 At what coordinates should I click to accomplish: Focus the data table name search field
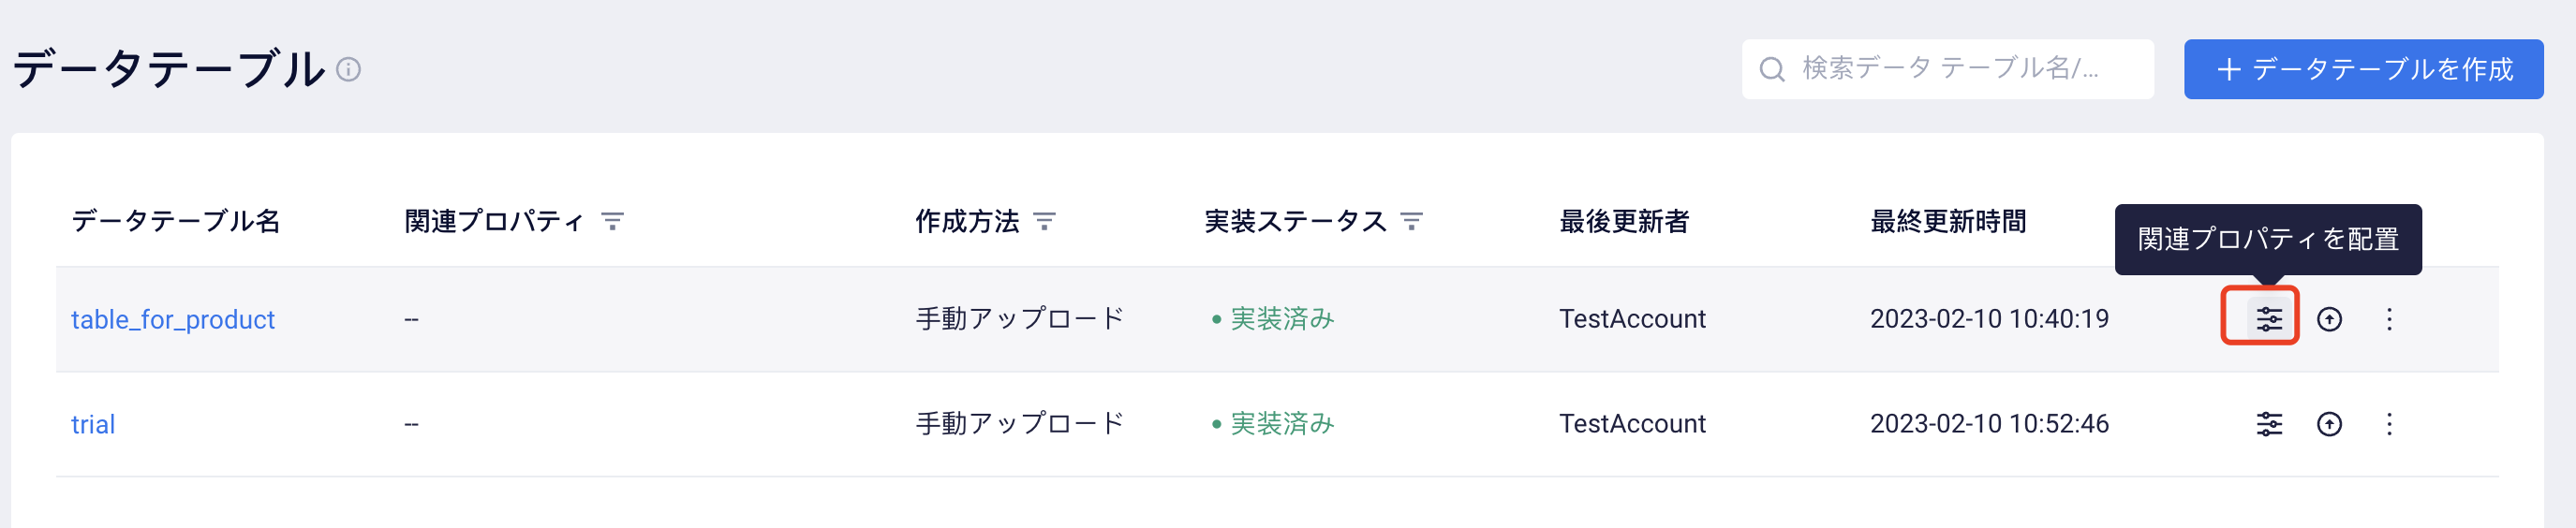pyautogui.click(x=1947, y=69)
